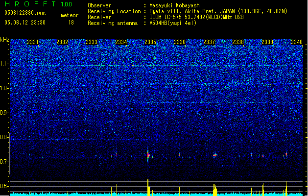Click the 2340 time marker
Screen dimensions: 308x196
297,42
